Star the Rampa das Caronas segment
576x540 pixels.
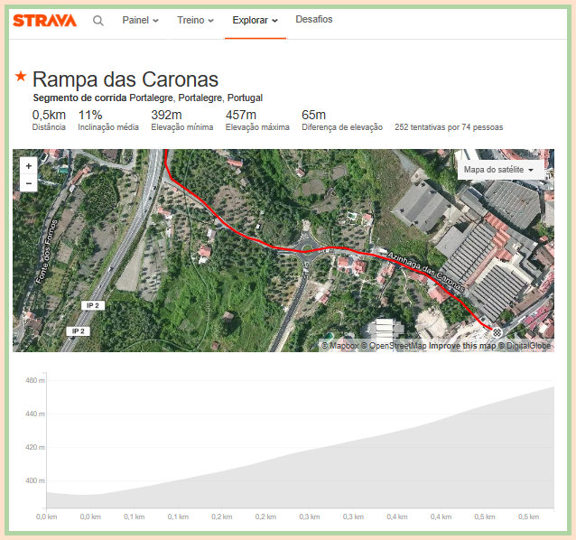click(21, 79)
